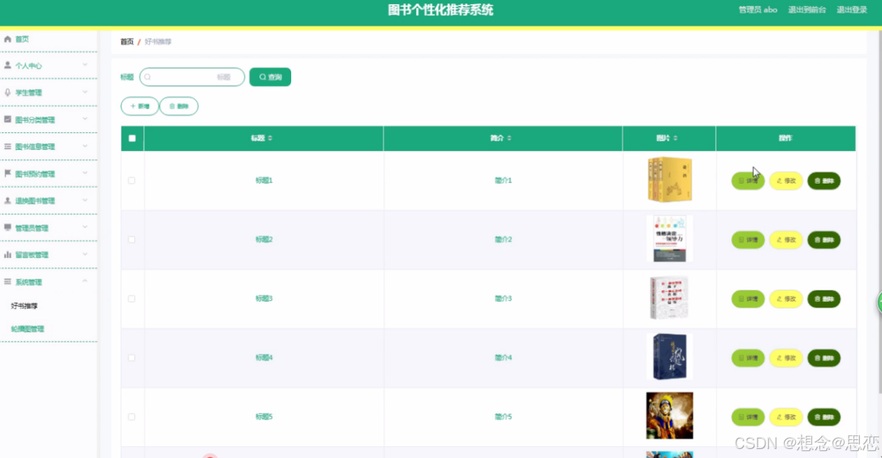
Task: Click 详情 button for 标题3
Action: click(x=748, y=299)
